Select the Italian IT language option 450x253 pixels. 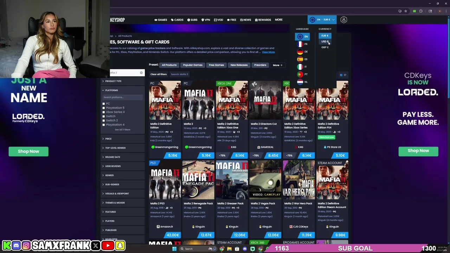[302, 67]
